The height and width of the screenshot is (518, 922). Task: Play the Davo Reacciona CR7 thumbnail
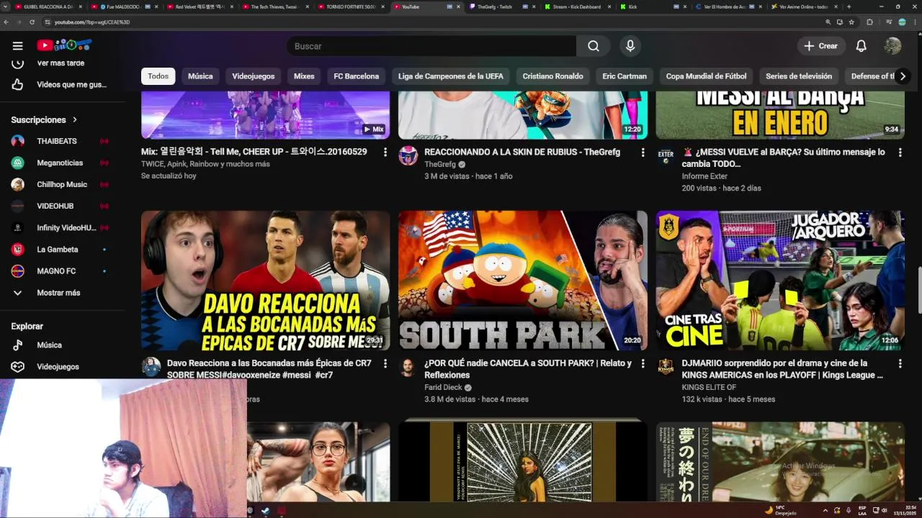(x=265, y=281)
